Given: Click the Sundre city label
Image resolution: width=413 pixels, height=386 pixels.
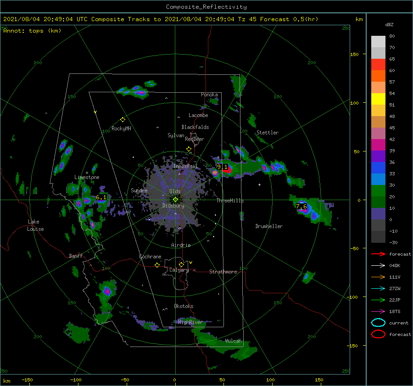Looking at the screenshot, I should [x=139, y=190].
